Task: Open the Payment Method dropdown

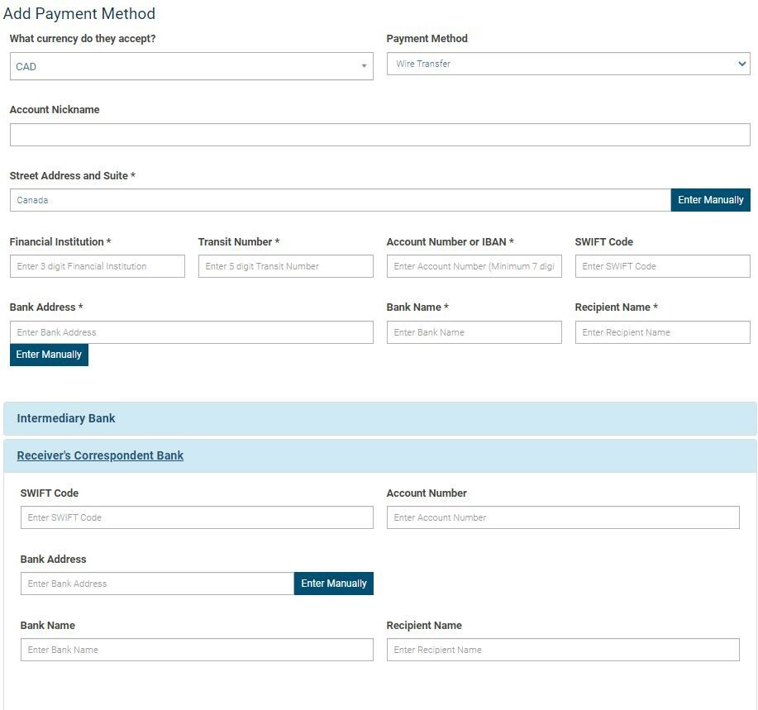Action: pyautogui.click(x=568, y=63)
